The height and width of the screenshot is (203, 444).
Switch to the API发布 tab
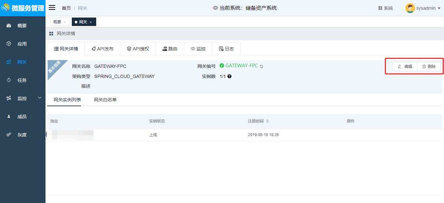click(102, 49)
